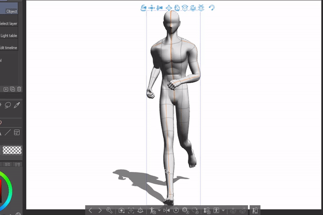
Task: Select the snap object to ground icon
Action: pyautogui.click(x=201, y=8)
